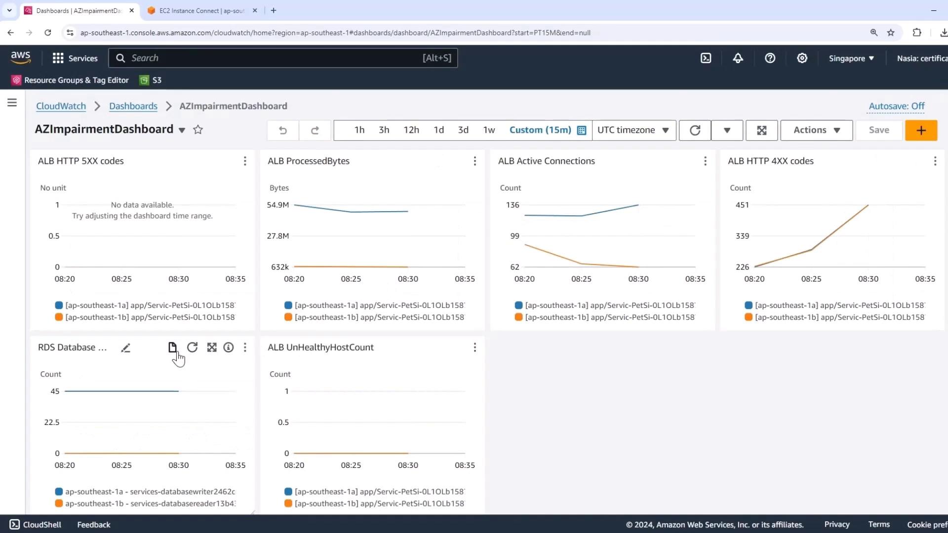Toggle ap-southeast-1b legend swatch in ALB Active Connections
Image resolution: width=948 pixels, height=533 pixels.
click(x=518, y=317)
